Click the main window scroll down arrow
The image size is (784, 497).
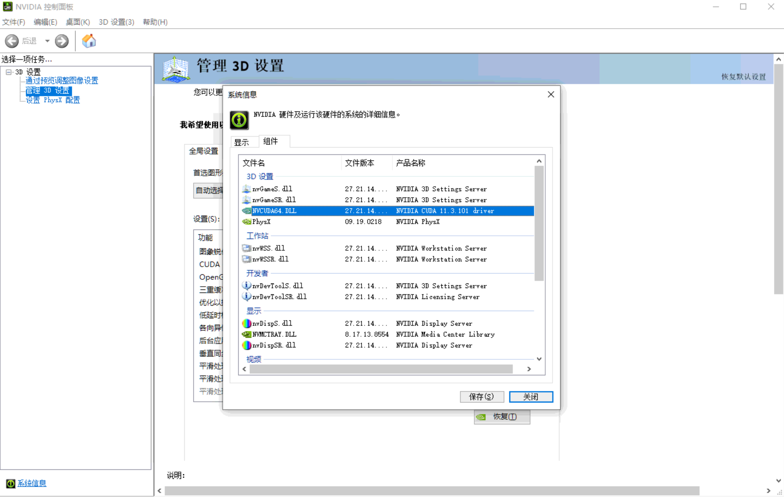pyautogui.click(x=779, y=481)
